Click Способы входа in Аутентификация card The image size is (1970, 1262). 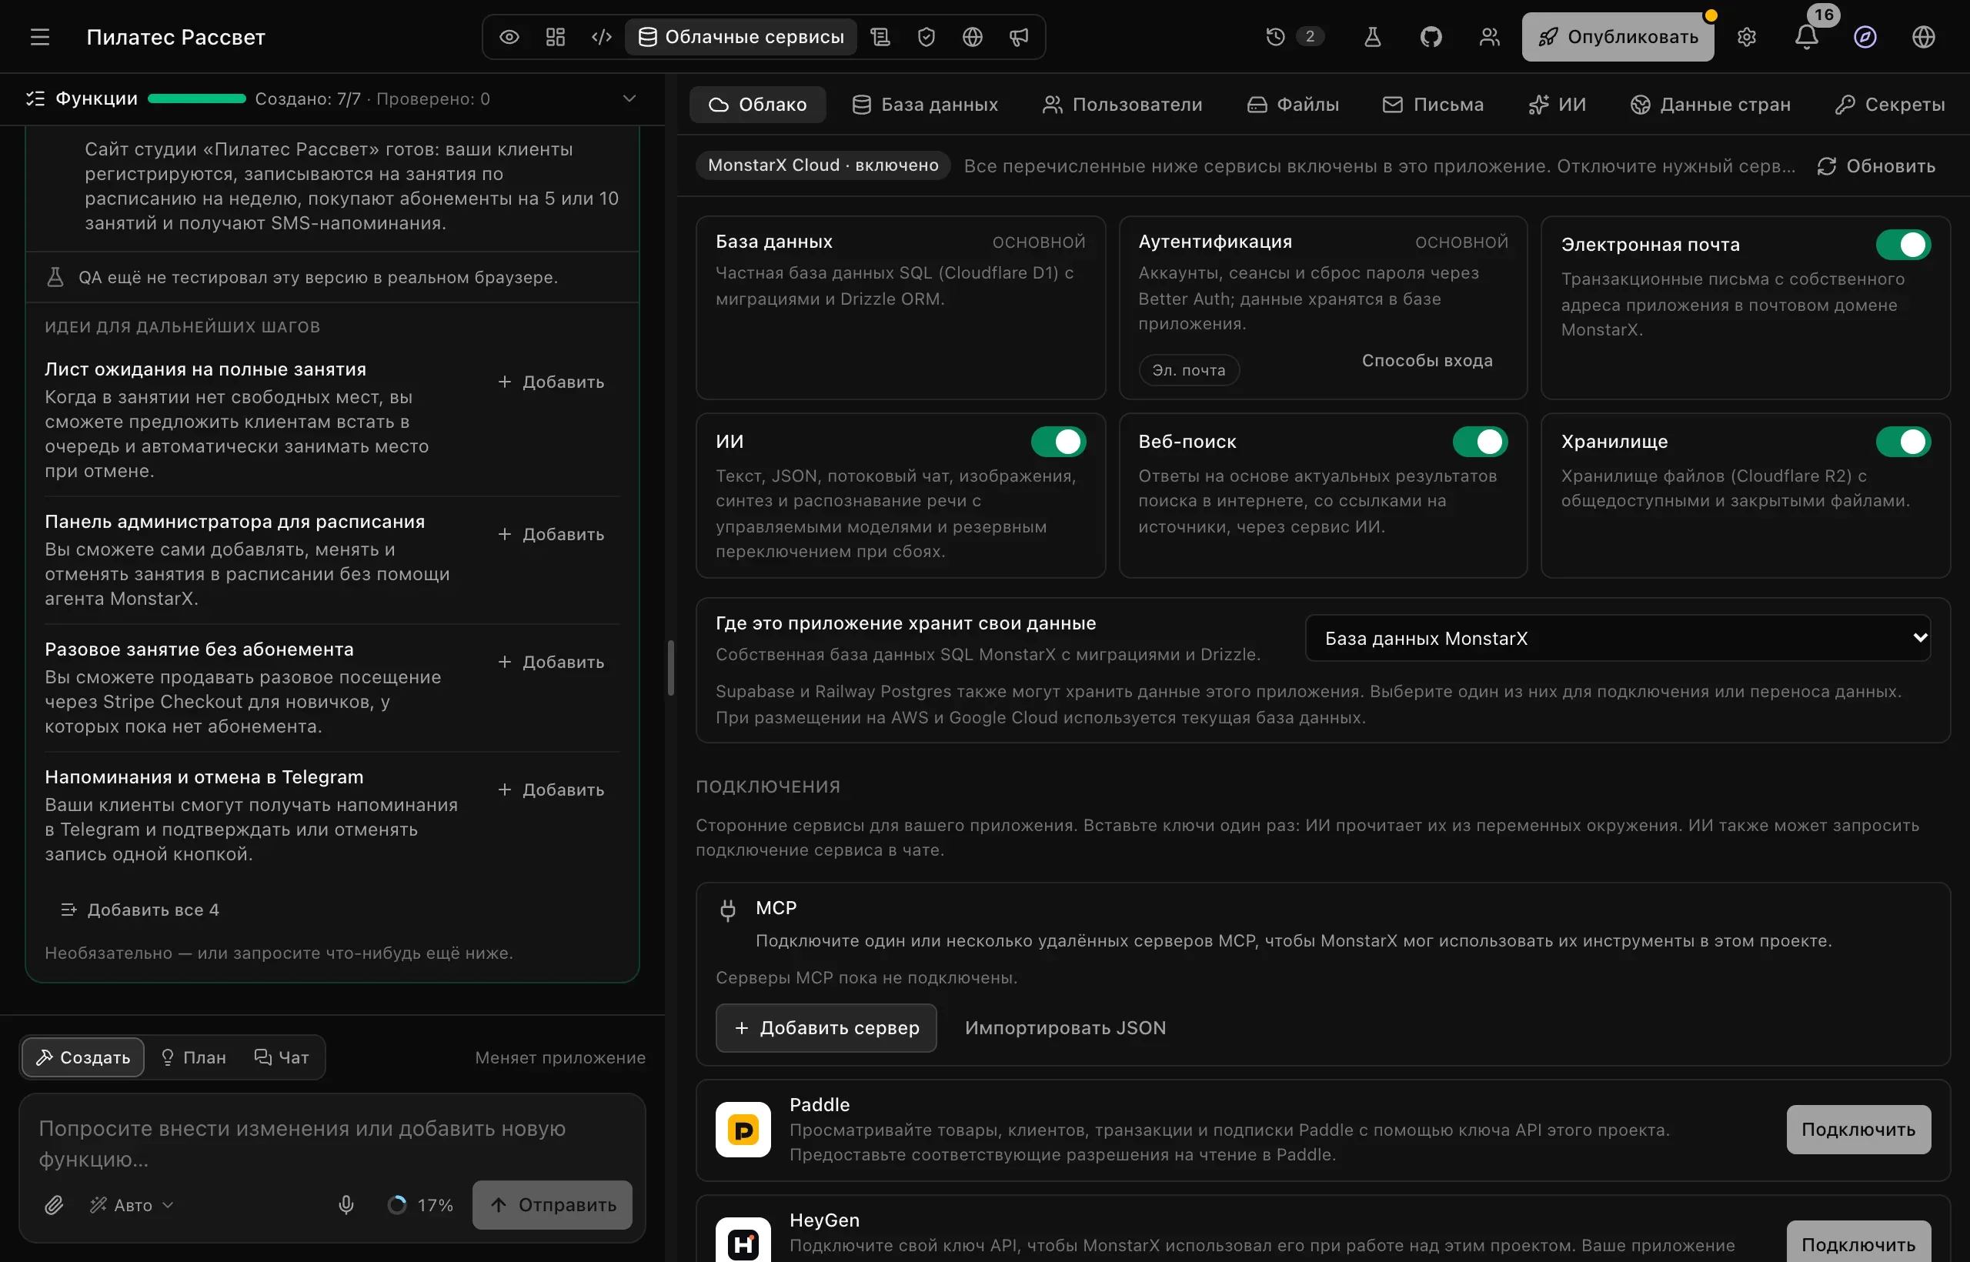1427,361
